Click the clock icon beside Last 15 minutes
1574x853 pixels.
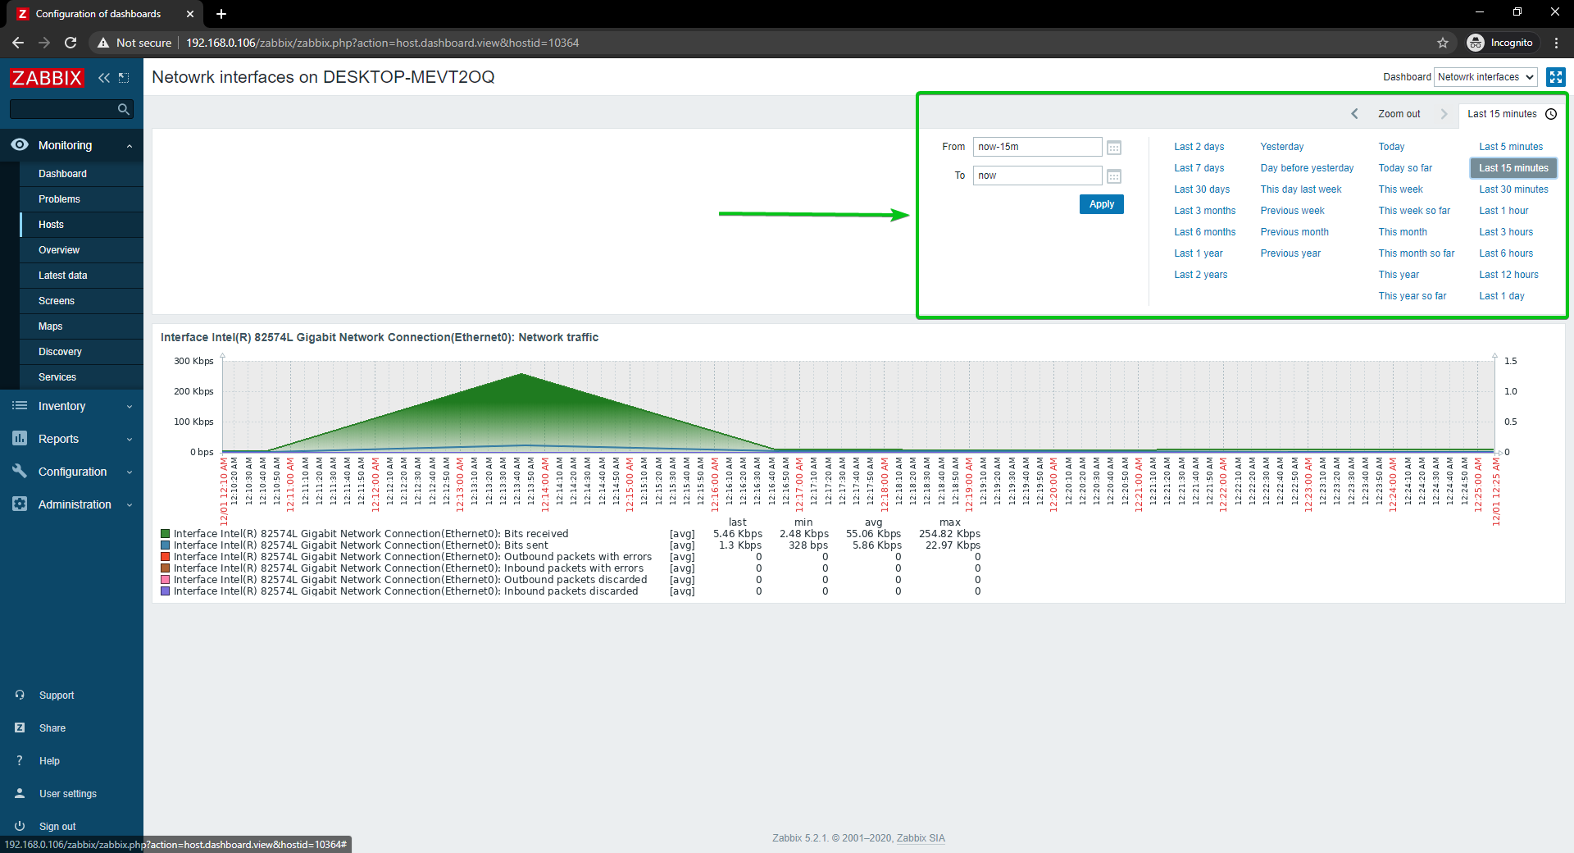[x=1551, y=114]
